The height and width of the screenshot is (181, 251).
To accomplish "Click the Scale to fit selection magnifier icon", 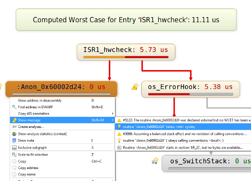I will point(14,154).
